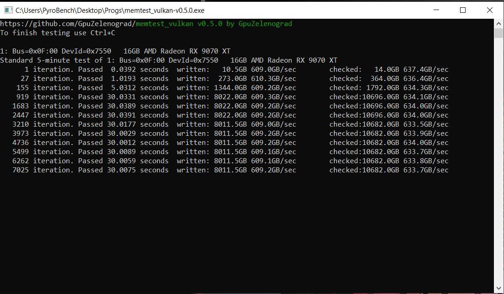Click the '6262 iteration. Passed 30.0059' row
Viewport: 504px width, 294px height.
pos(231,160)
